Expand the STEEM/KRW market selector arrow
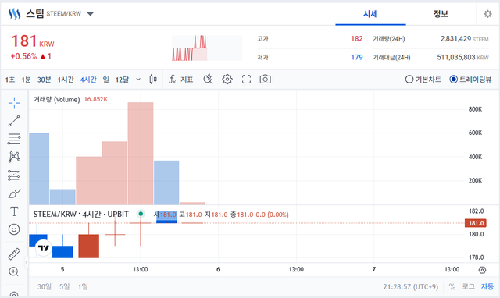Screen dimensions: 500x298 (91, 14)
